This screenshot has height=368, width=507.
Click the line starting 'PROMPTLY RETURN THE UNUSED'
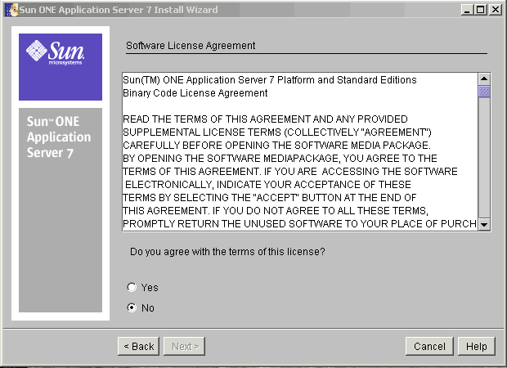tap(299, 224)
